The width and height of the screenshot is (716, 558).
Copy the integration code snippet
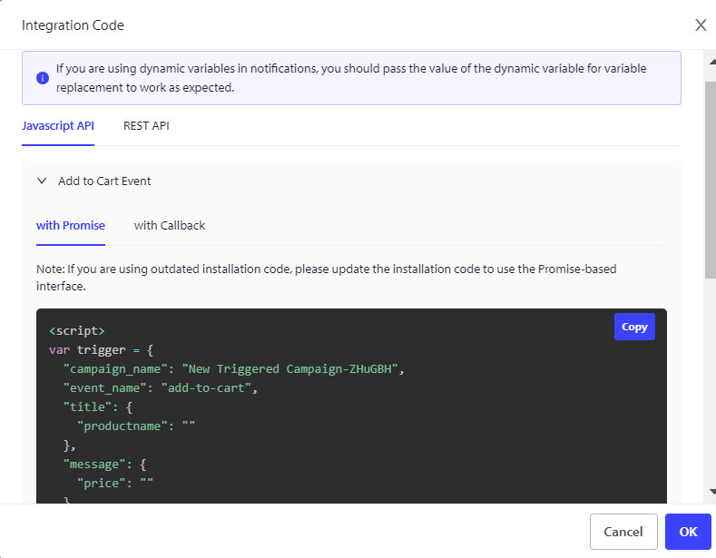[634, 327]
